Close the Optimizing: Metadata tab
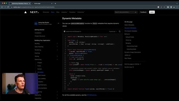Image resolution: width=179 pixels, height=101 pixels. click(29, 4)
